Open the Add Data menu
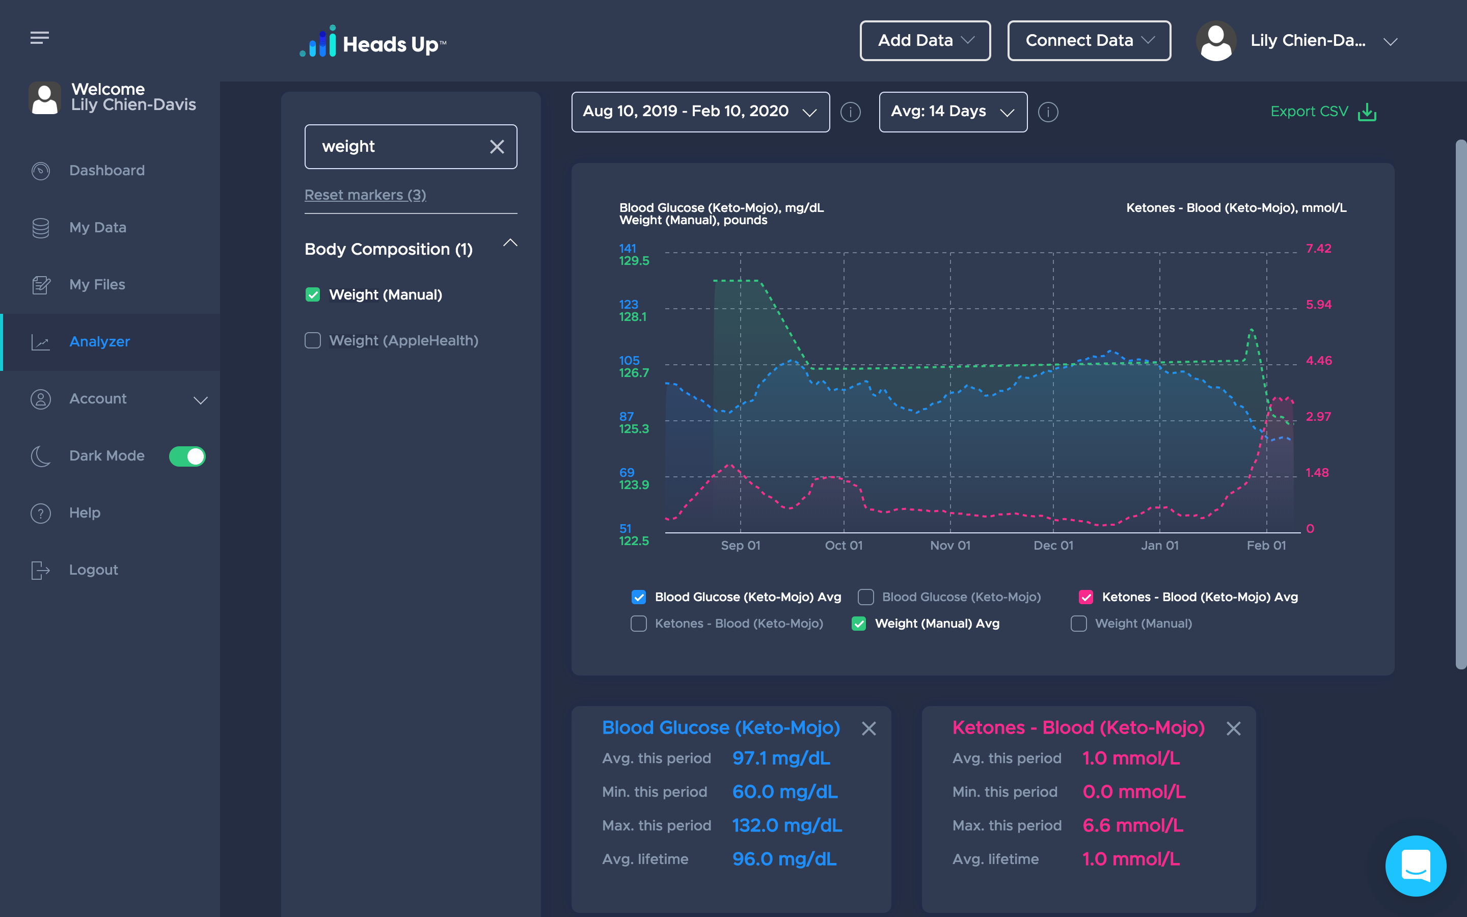Image resolution: width=1467 pixels, height=917 pixels. (923, 40)
